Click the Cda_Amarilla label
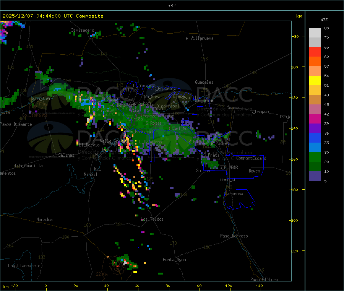344x291 pixels. 29,166
